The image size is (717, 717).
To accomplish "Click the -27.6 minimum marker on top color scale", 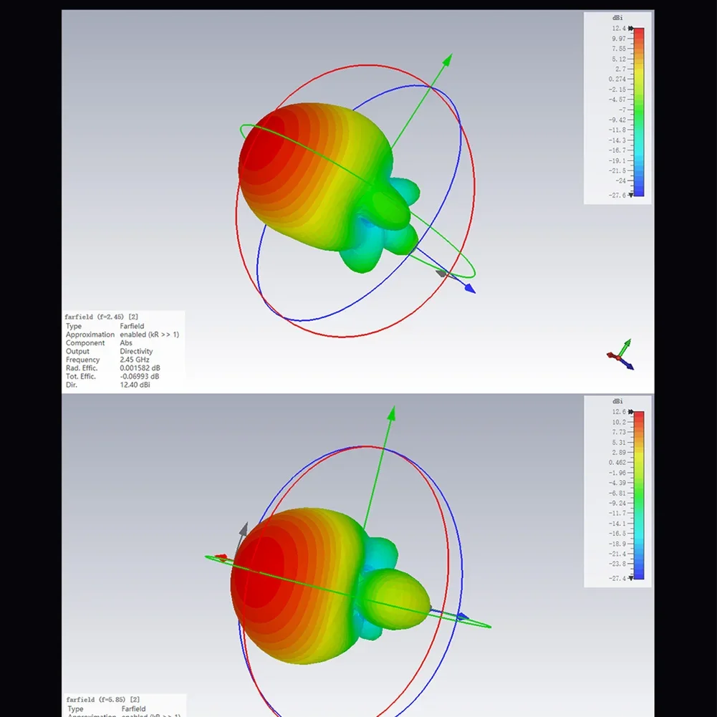I will [x=631, y=196].
